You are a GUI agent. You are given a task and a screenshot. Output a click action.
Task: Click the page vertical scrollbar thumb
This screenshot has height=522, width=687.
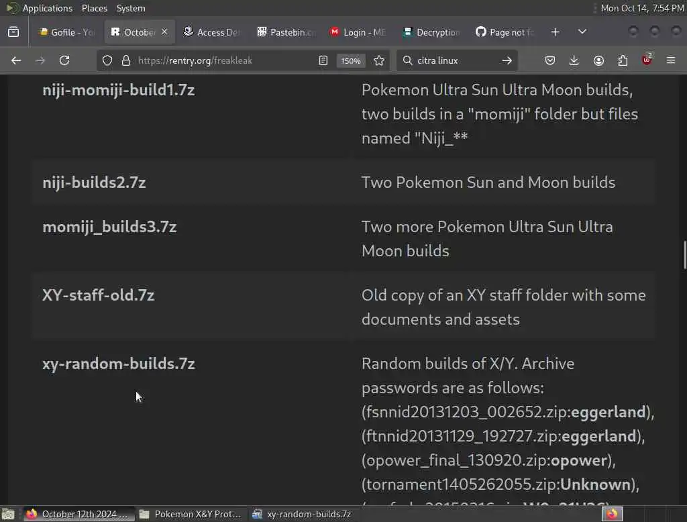tap(685, 255)
